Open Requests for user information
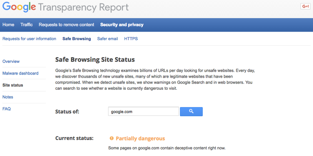 coord(29,39)
